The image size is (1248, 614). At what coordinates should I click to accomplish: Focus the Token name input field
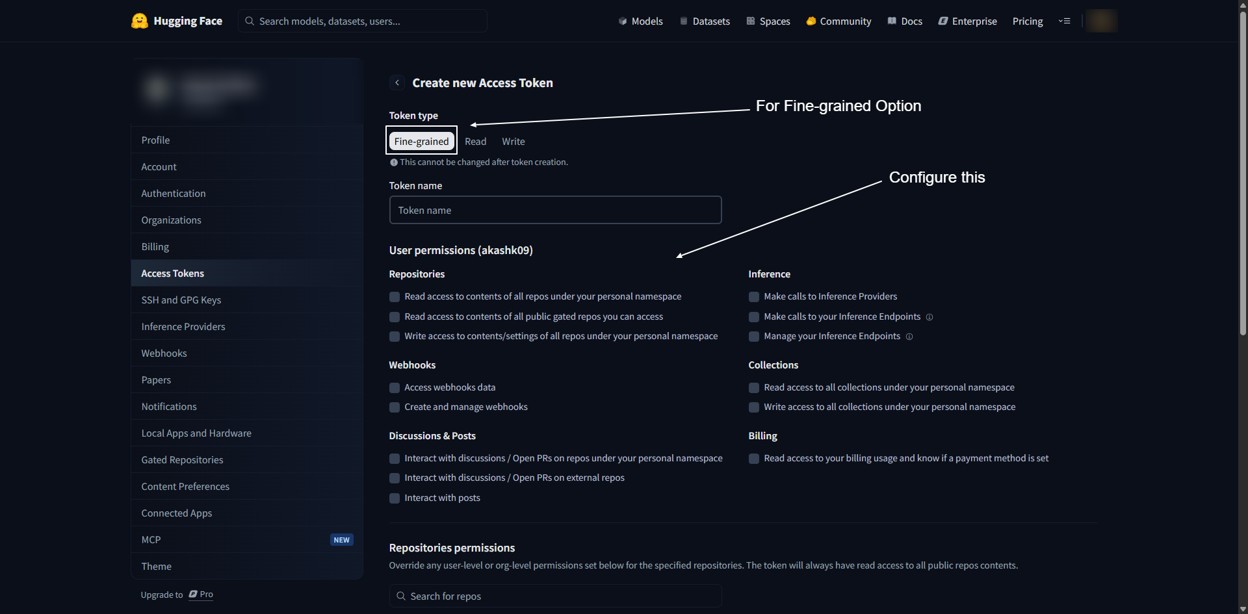click(555, 210)
